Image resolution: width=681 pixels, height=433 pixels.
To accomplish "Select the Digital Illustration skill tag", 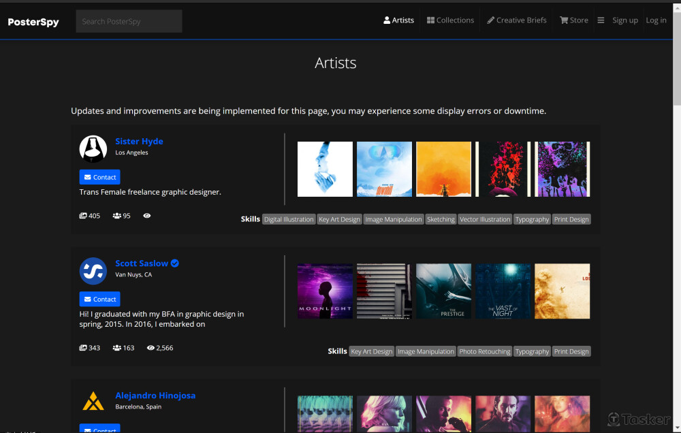I will coord(289,219).
